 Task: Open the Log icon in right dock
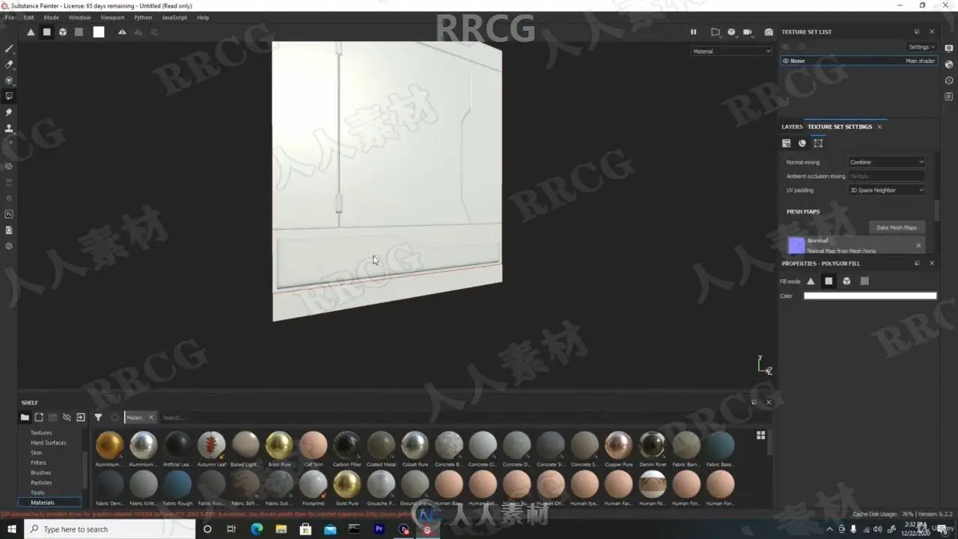(949, 97)
